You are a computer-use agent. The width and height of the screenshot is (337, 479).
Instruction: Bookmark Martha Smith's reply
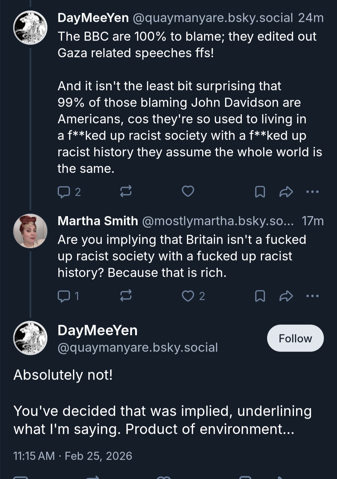coord(260,296)
